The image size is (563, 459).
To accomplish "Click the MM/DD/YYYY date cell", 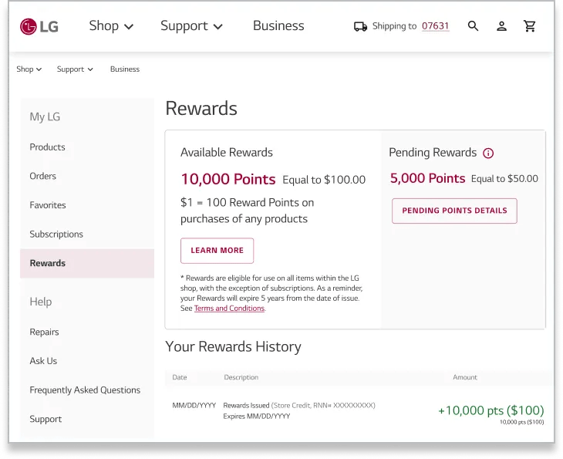I will point(194,406).
